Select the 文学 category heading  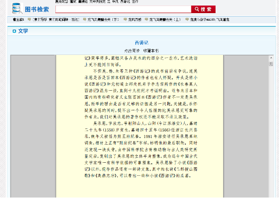(x=23, y=31)
